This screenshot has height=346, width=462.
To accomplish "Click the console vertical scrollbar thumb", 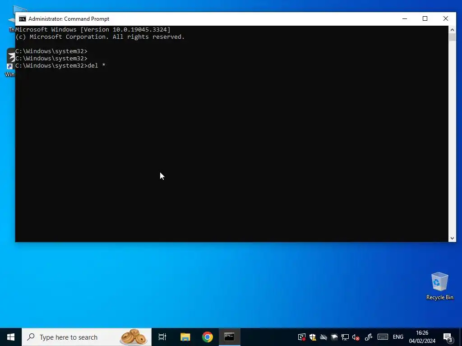I will click(x=452, y=37).
